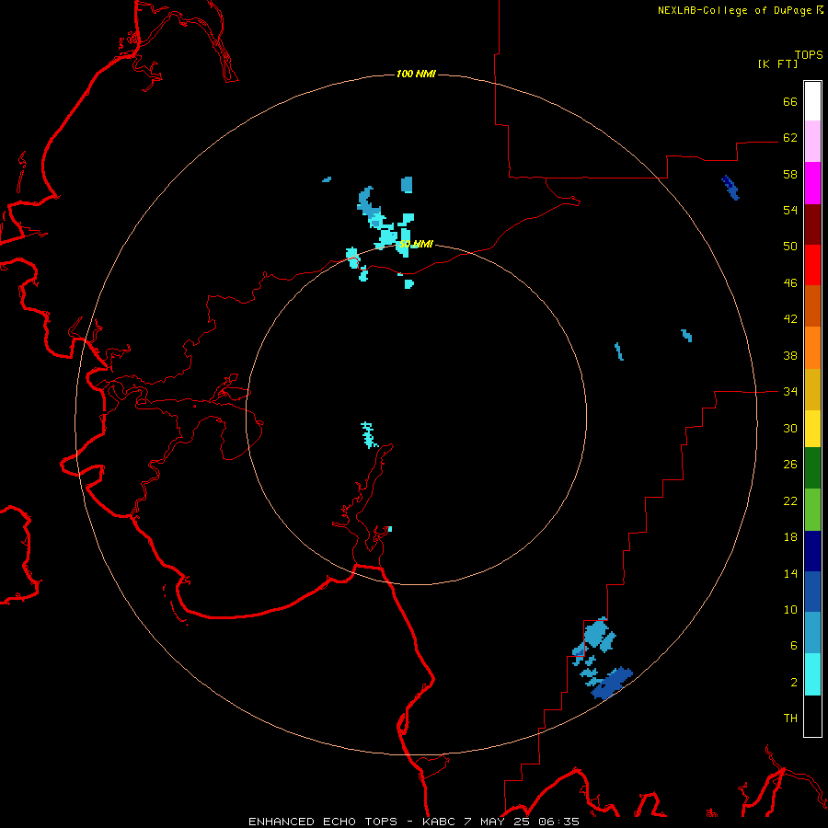828x828 pixels.
Task: Click the legend value 50
Action: pyautogui.click(x=790, y=246)
